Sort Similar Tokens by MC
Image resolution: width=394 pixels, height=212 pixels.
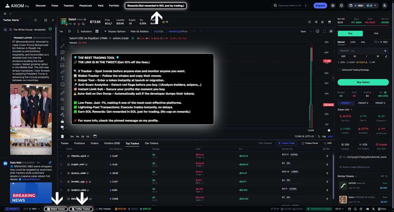[384, 176]
